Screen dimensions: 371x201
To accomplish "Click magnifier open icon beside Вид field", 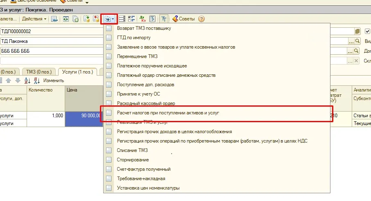I will (357, 41).
